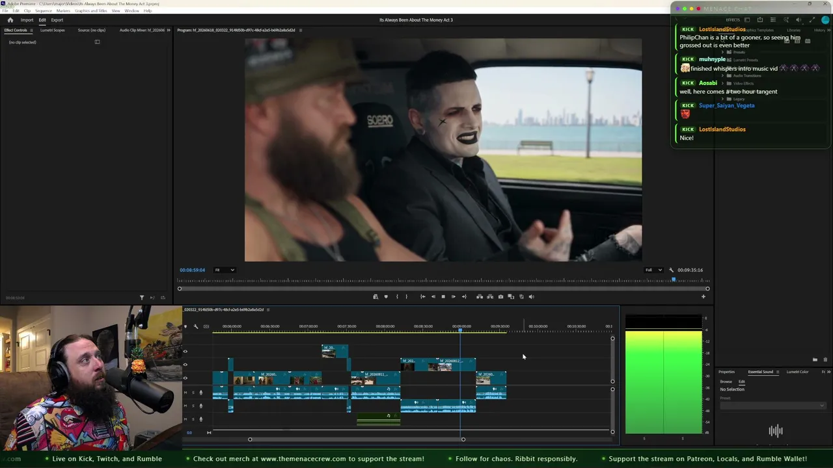Open the Program monitor button editor plus
This screenshot has height=468, width=833.
[x=703, y=297]
